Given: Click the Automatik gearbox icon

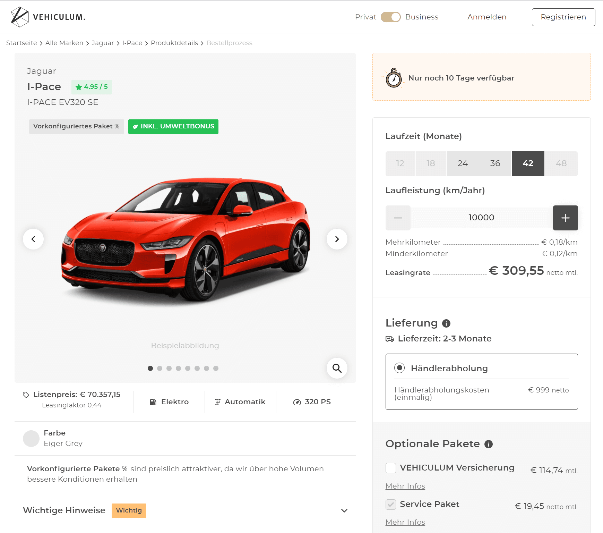Looking at the screenshot, I should click(x=217, y=402).
